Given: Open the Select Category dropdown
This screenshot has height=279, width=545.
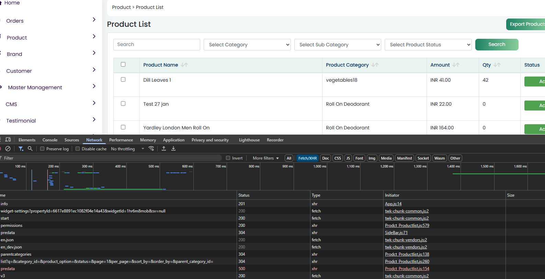Looking at the screenshot, I should [247, 45].
